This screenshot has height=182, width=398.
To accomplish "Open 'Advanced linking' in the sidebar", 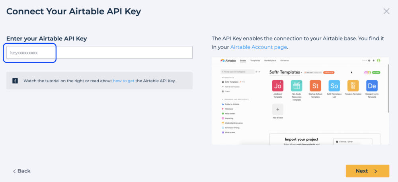I will pyautogui.click(x=230, y=128).
